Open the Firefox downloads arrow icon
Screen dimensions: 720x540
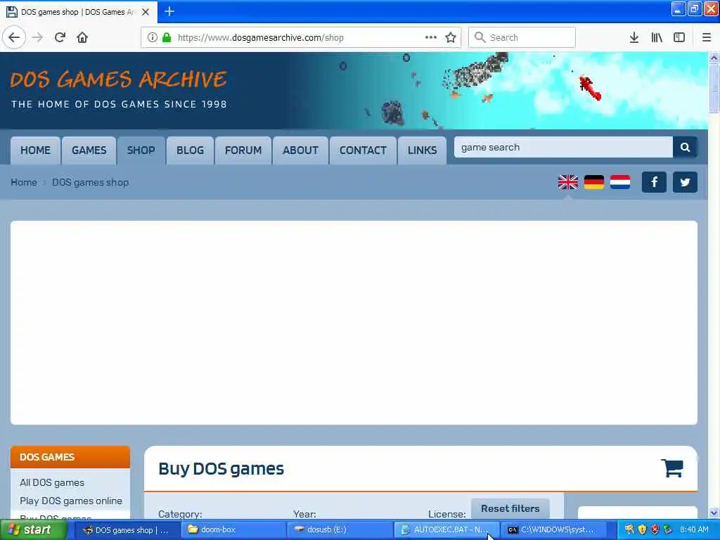[634, 37]
